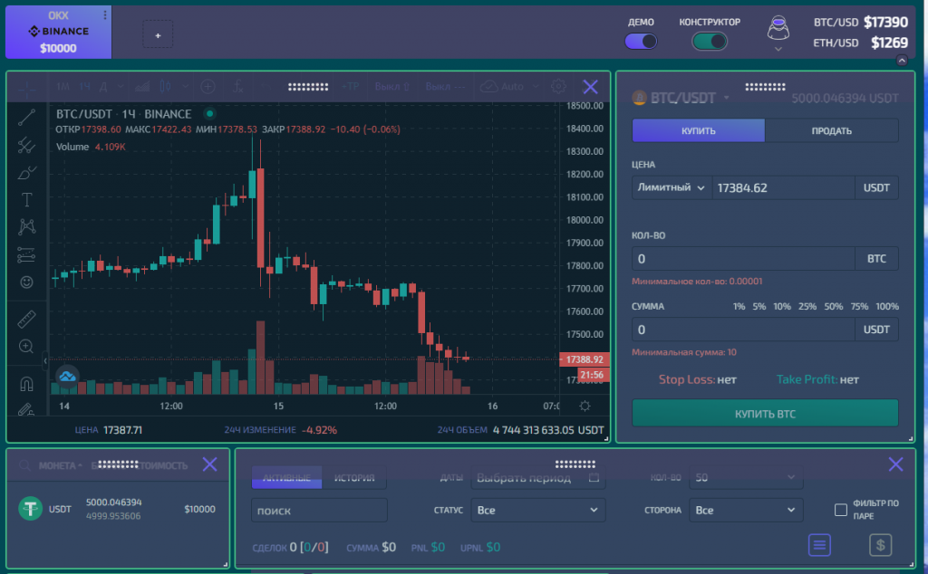The width and height of the screenshot is (928, 574).
Task: Switch to the ПРОДАТЬ tab
Action: (x=832, y=130)
